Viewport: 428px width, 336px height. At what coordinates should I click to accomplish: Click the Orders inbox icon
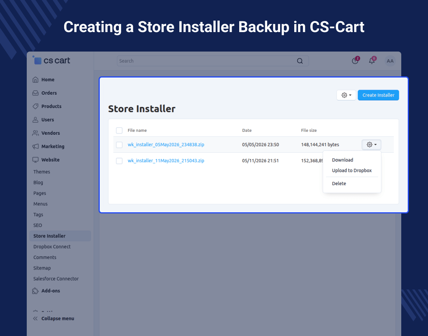(x=36, y=93)
